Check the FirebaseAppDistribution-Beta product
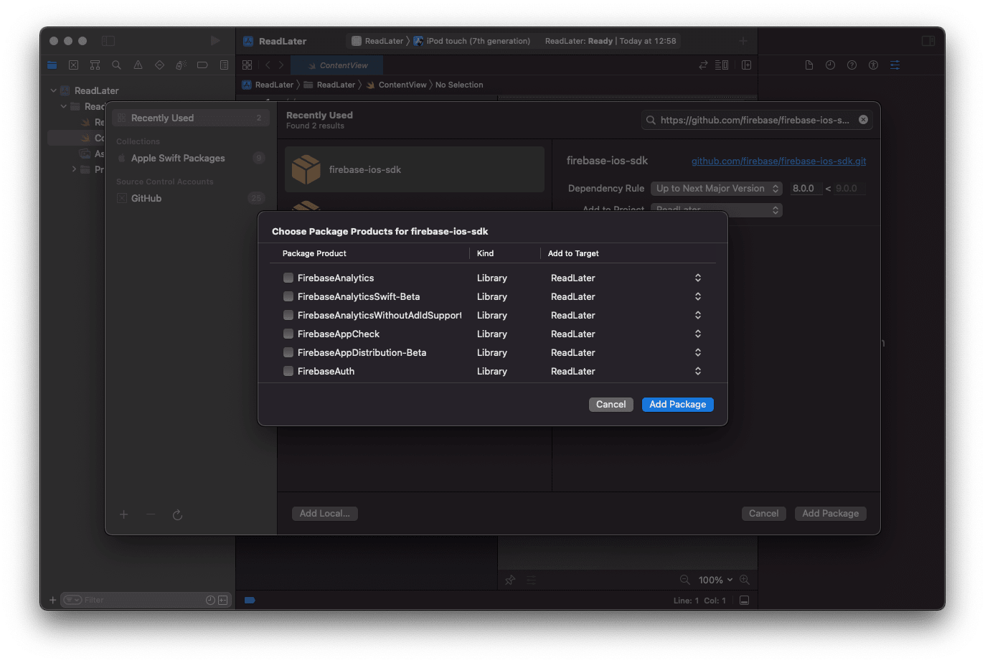 point(288,352)
